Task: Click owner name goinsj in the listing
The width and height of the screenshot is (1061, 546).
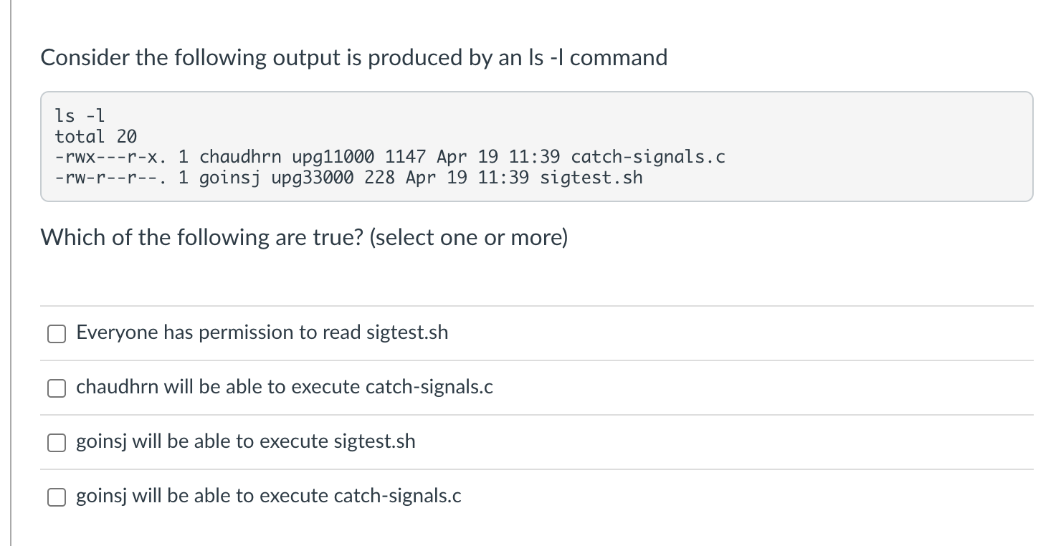Action: point(229,177)
